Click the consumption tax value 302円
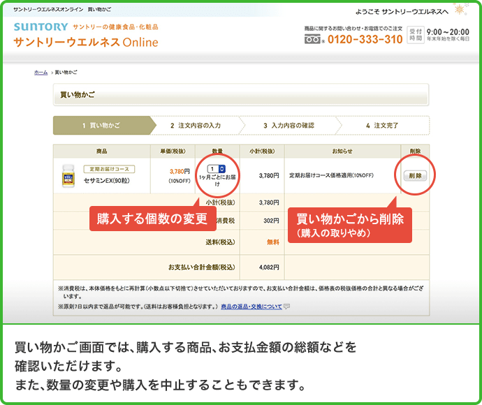The width and height of the screenshot is (482, 405). coord(271,221)
